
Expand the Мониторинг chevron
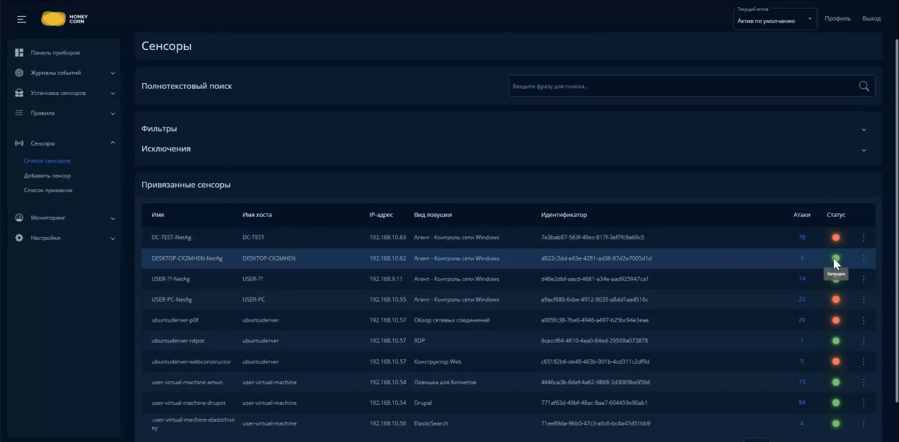coord(113,218)
